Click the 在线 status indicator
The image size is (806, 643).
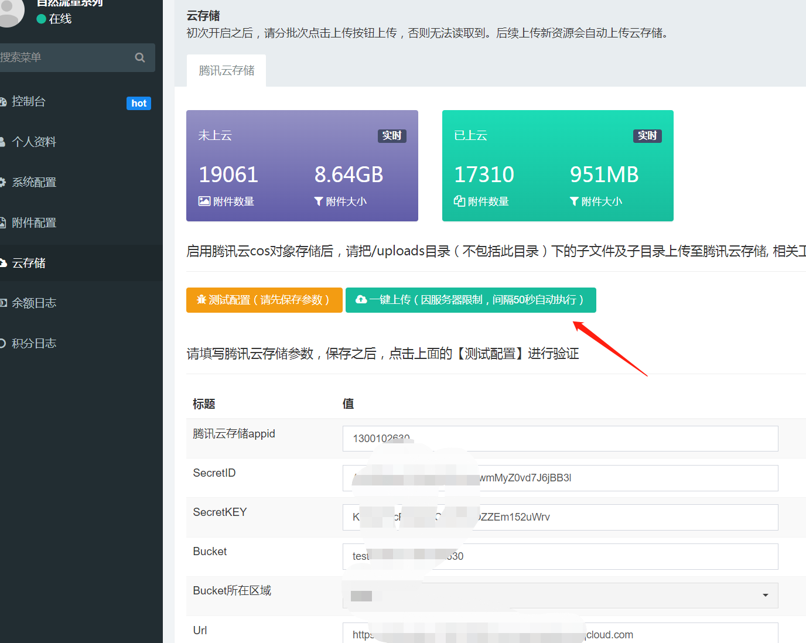(x=54, y=19)
